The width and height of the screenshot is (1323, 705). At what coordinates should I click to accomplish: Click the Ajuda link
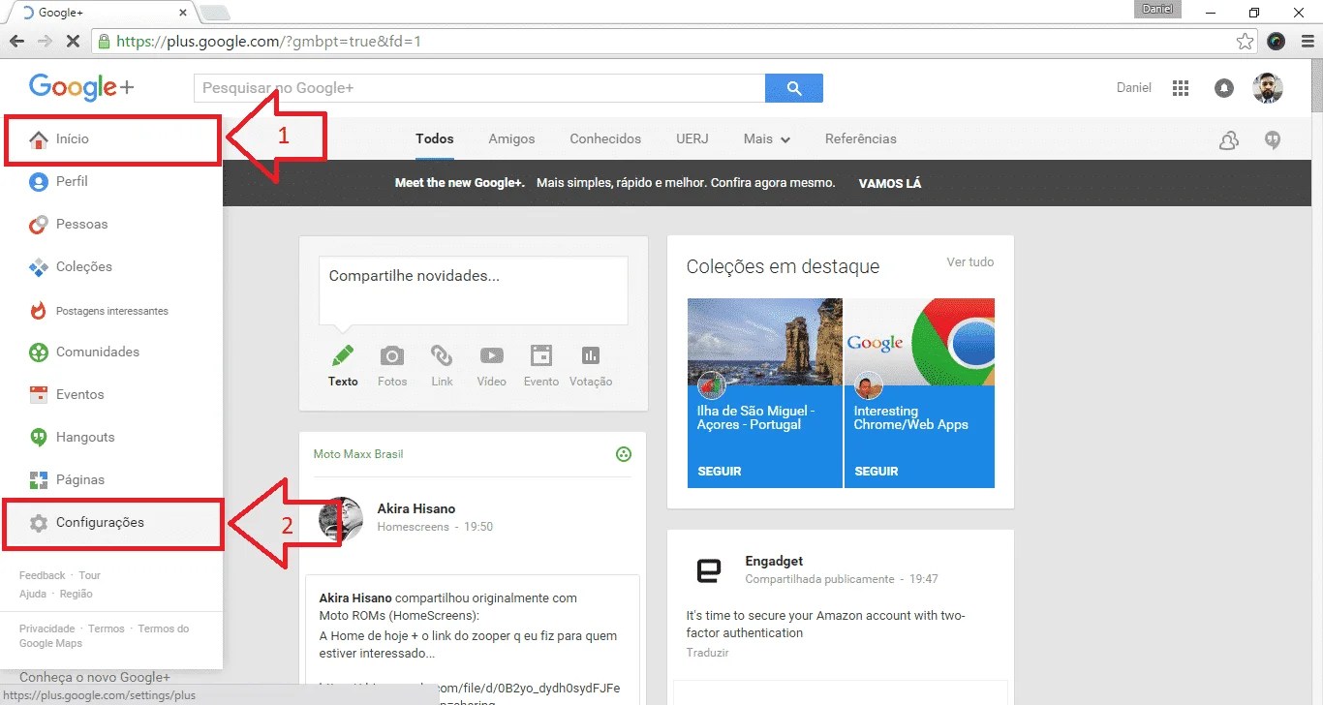[33, 594]
